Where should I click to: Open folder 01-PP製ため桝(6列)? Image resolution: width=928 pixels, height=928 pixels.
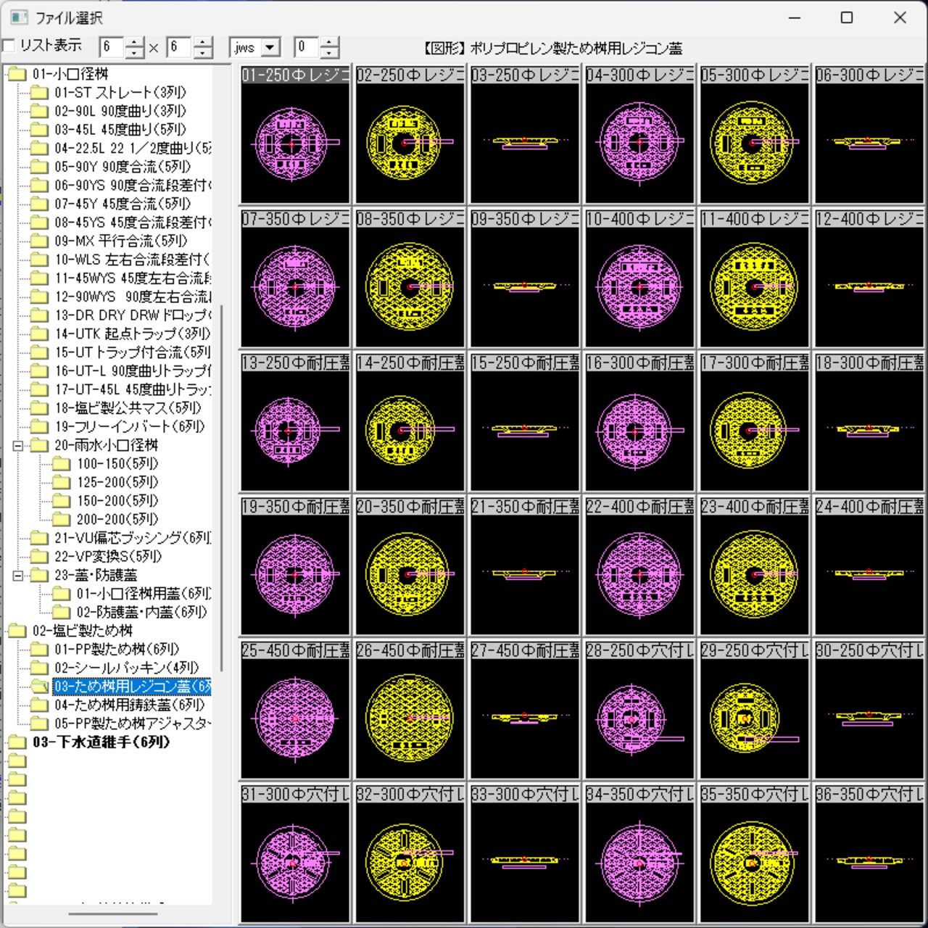(117, 650)
